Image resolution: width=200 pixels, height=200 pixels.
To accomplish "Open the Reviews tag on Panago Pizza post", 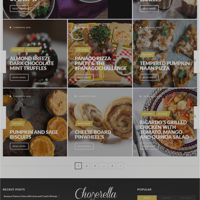I will [x=83, y=50].
